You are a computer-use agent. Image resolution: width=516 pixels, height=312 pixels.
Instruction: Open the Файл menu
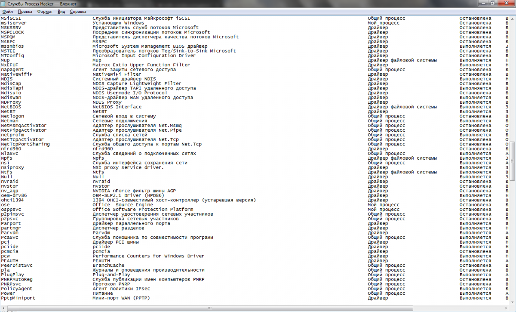8,12
